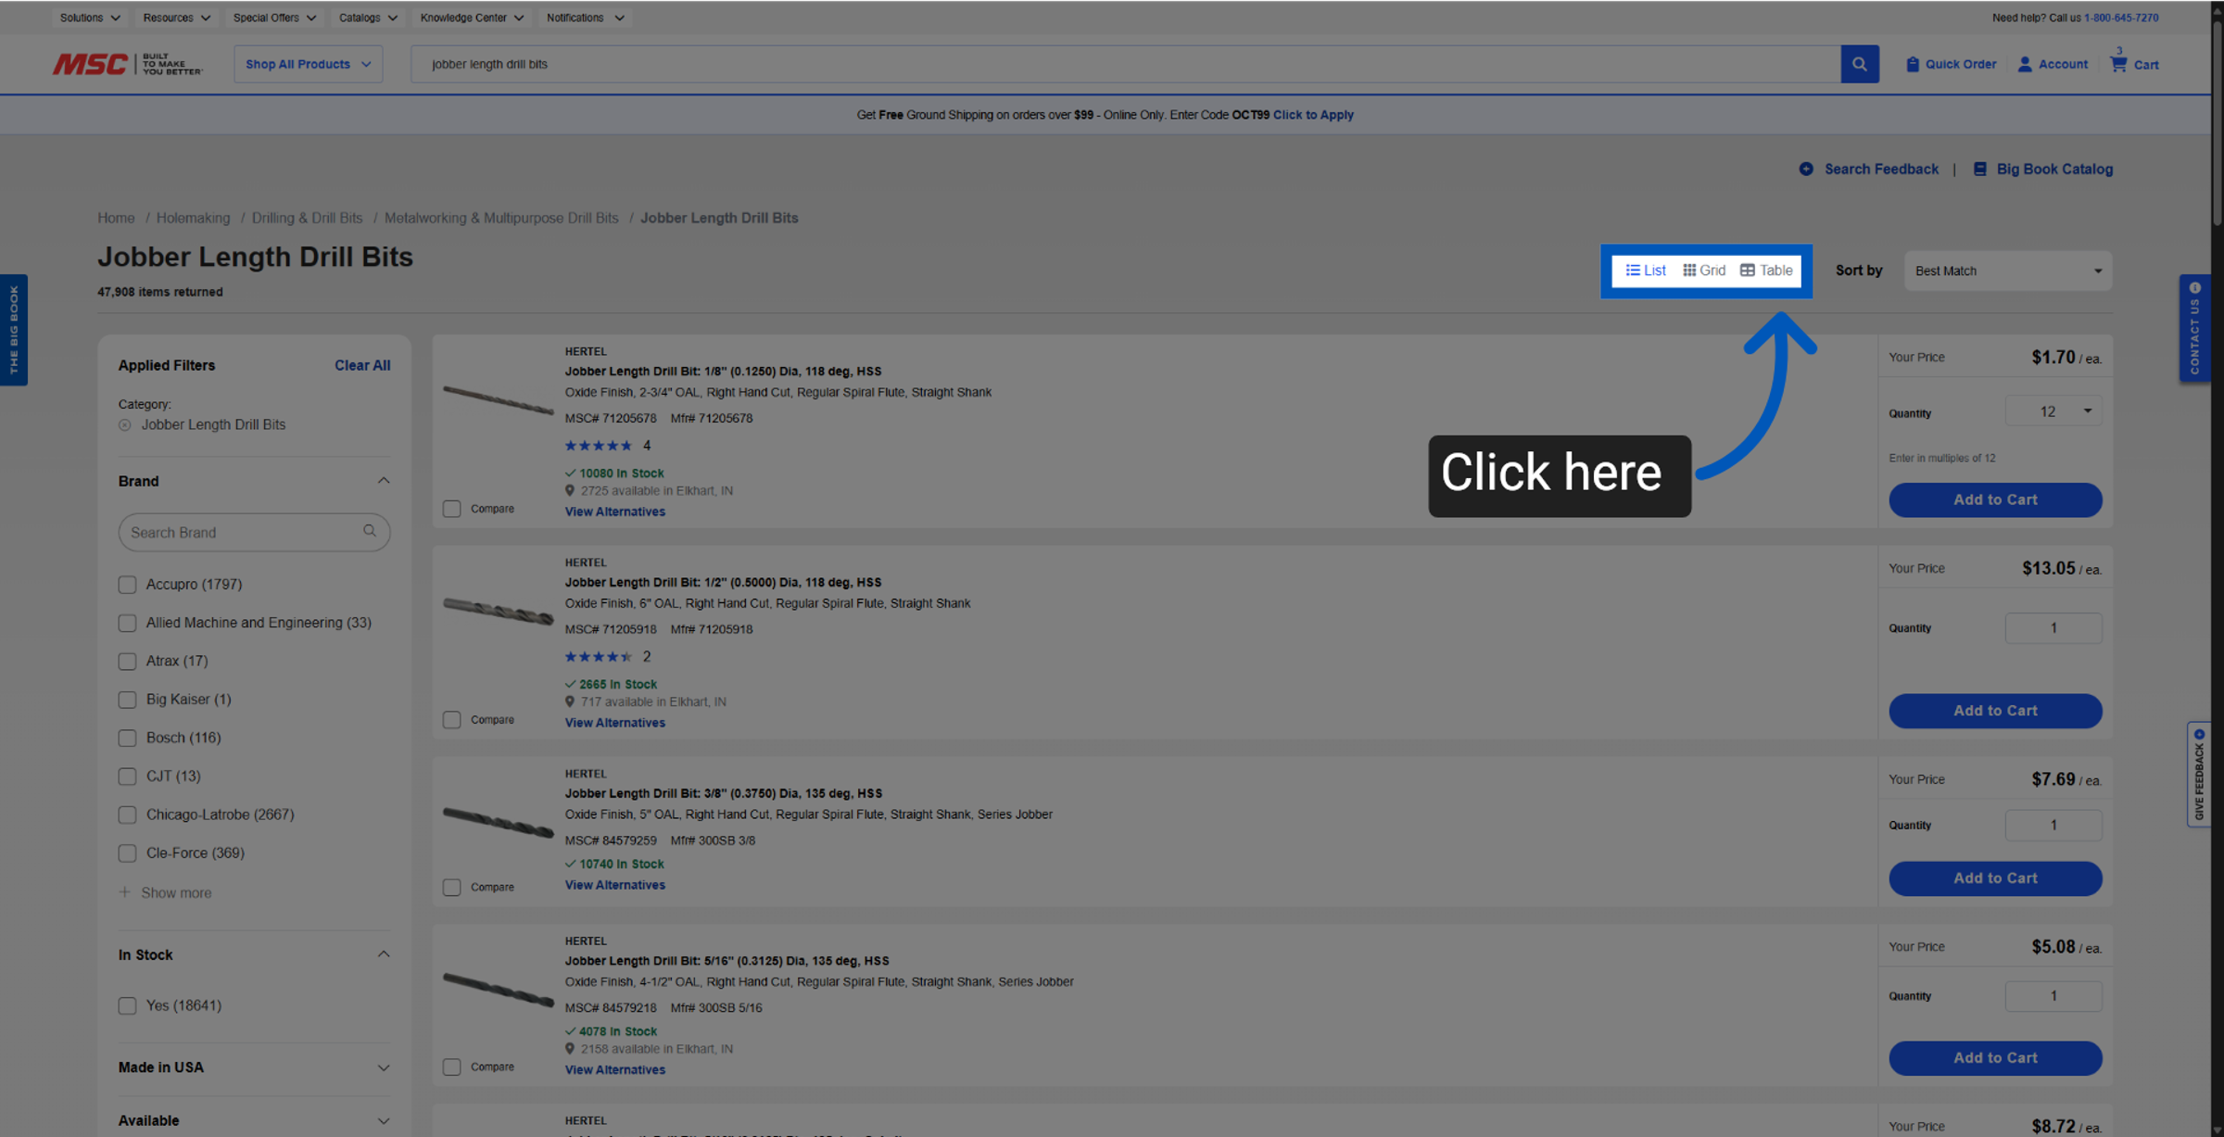Click the quantity field for the $13.05 bit

tap(2053, 628)
